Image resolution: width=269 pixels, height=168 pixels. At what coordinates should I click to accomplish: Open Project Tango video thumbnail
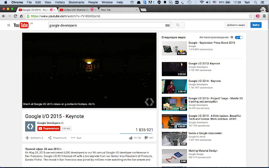point(174,104)
